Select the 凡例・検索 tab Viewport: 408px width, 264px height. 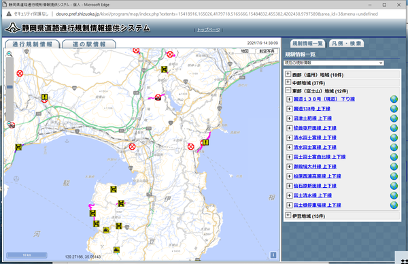346,44
